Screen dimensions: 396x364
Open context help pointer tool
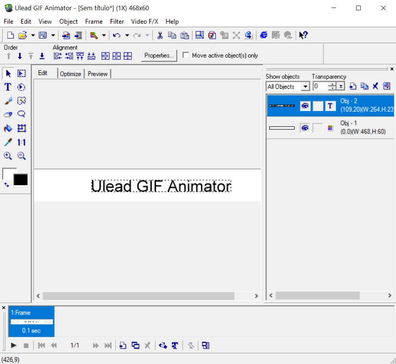tap(303, 35)
